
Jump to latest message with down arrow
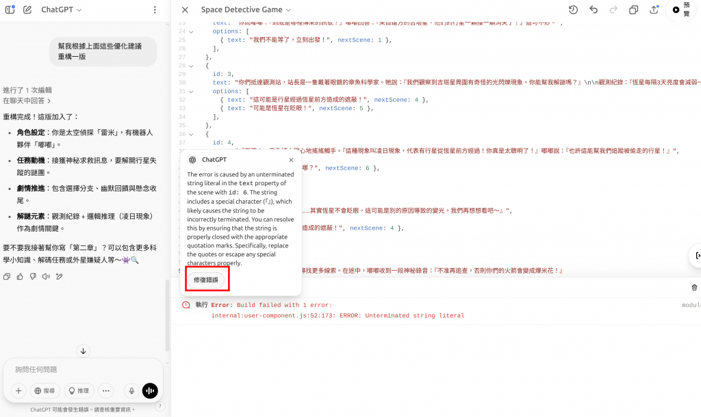[x=83, y=351]
